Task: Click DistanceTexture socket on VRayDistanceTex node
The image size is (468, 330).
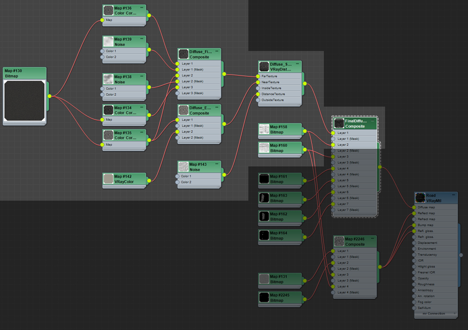Action: (x=258, y=94)
